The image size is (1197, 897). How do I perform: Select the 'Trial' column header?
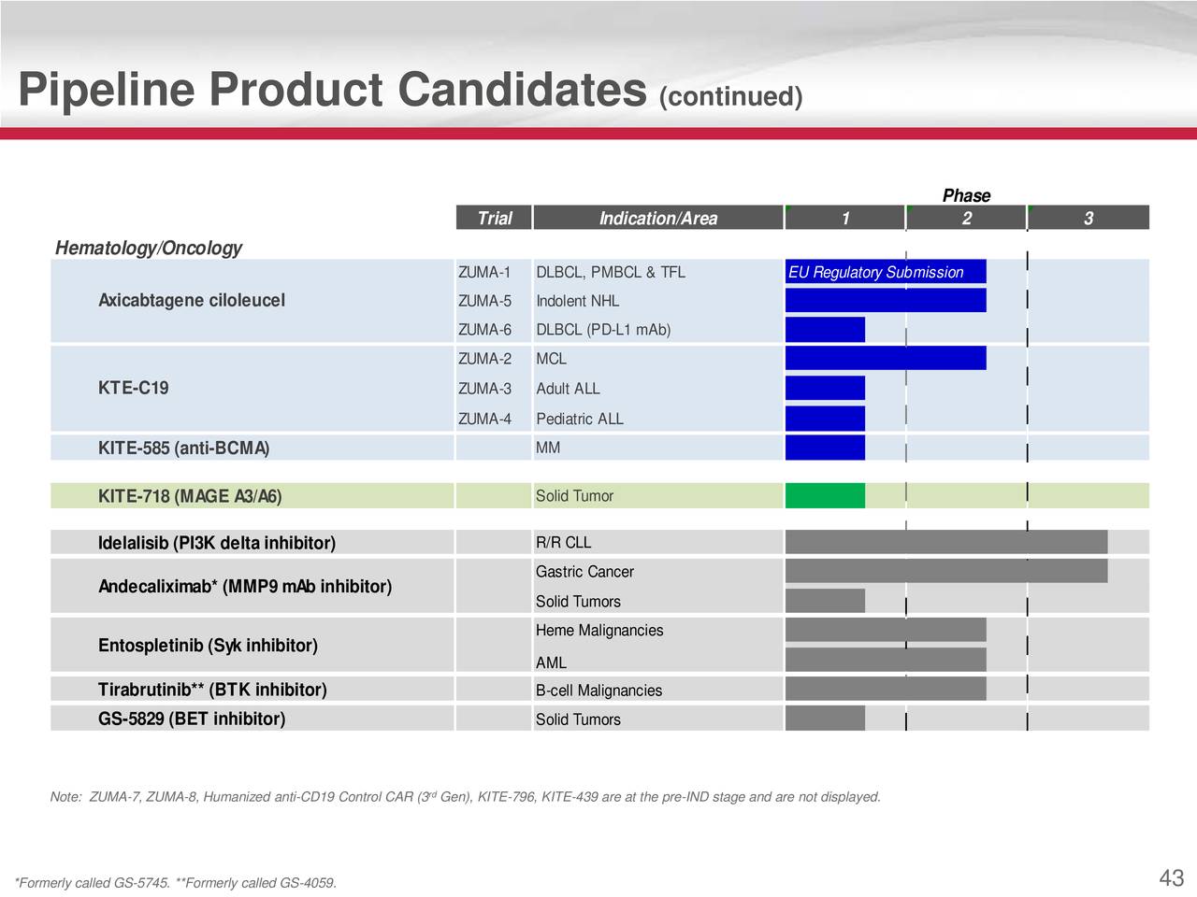[494, 218]
